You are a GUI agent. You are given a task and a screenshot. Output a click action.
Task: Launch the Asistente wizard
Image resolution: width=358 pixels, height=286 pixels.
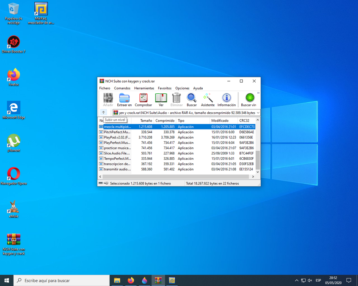point(208,100)
